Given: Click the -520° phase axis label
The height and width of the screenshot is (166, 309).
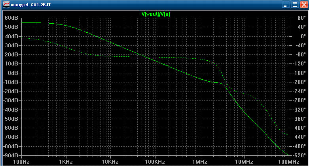Looking at the screenshot, I should click(x=299, y=155).
